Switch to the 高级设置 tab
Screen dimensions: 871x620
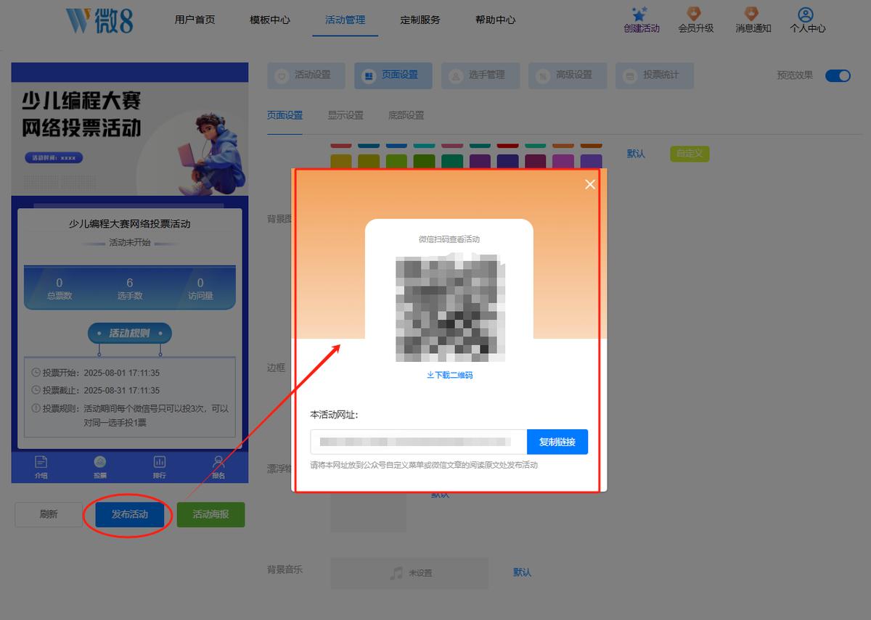(x=568, y=75)
